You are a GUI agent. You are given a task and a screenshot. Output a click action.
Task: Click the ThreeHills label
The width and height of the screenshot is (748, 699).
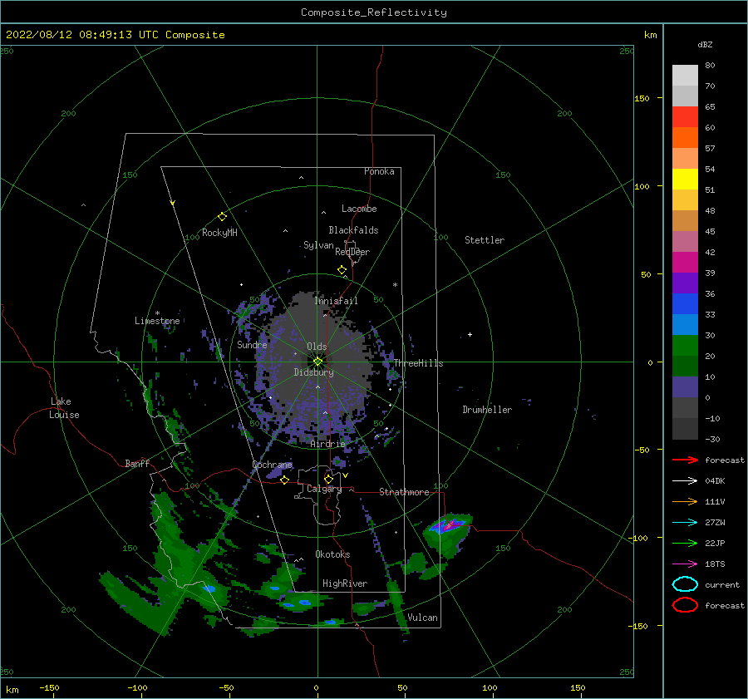coord(418,363)
